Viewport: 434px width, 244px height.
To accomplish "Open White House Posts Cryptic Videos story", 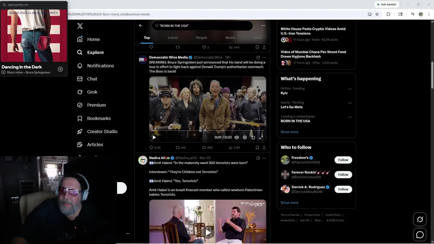I will (313, 31).
